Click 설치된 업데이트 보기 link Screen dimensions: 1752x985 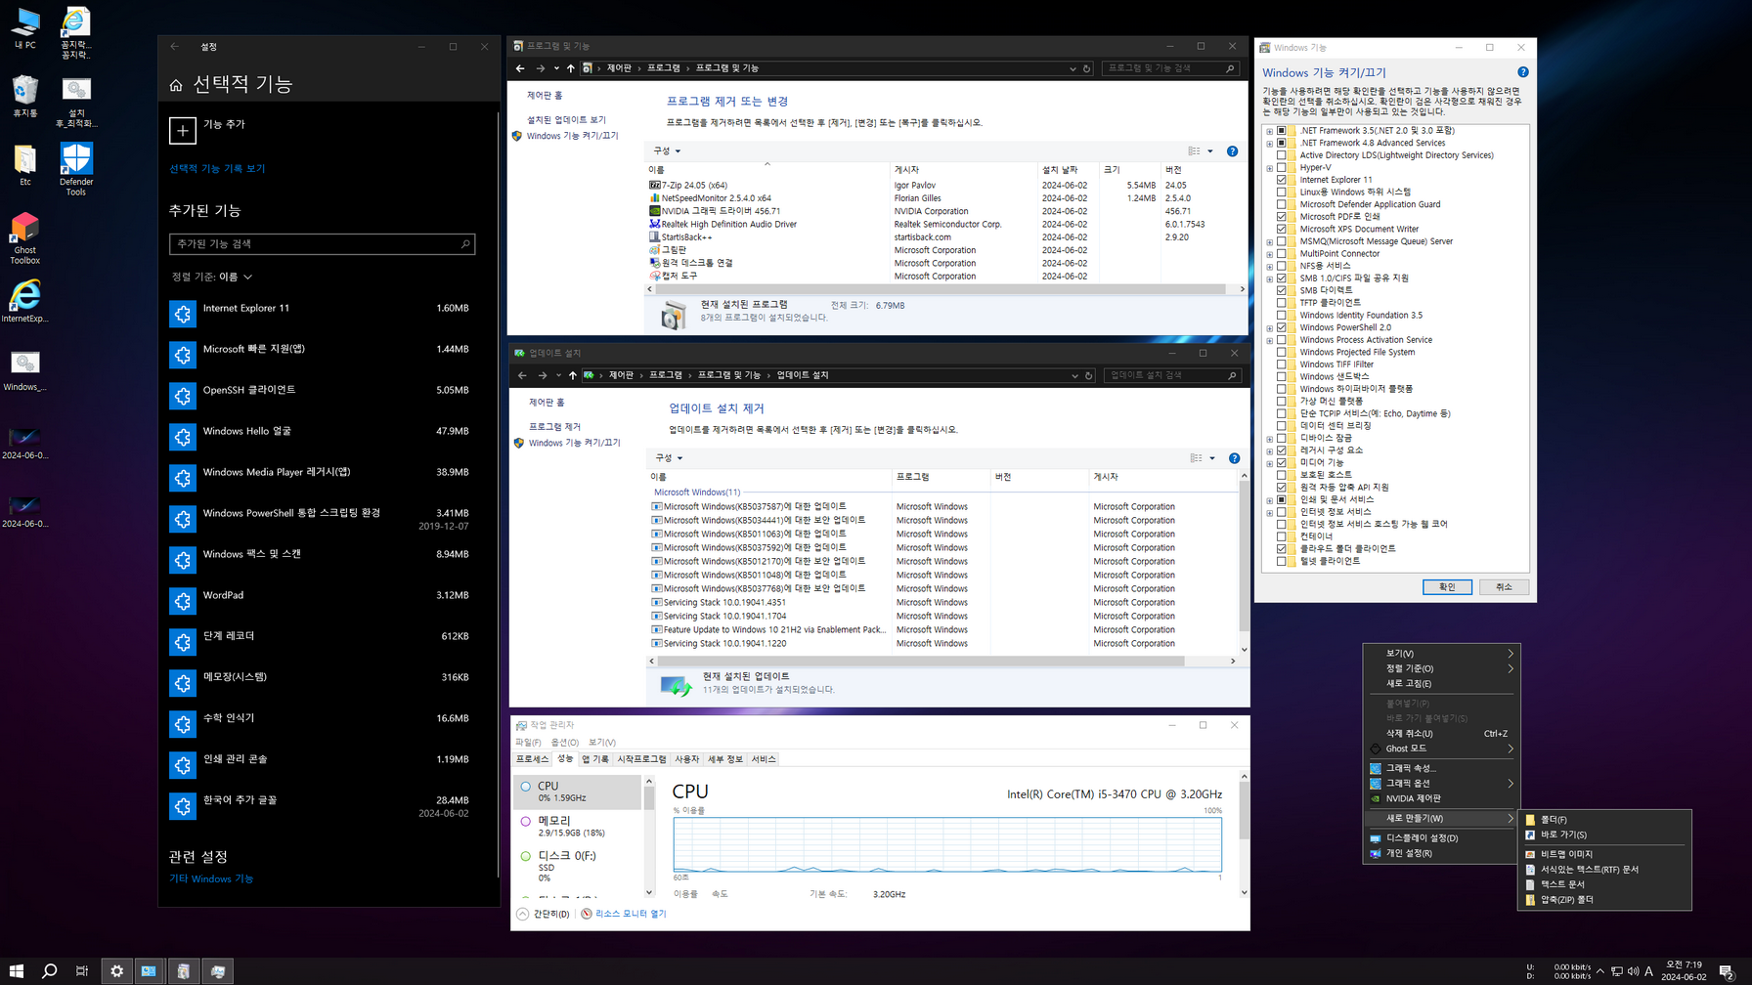click(x=566, y=120)
